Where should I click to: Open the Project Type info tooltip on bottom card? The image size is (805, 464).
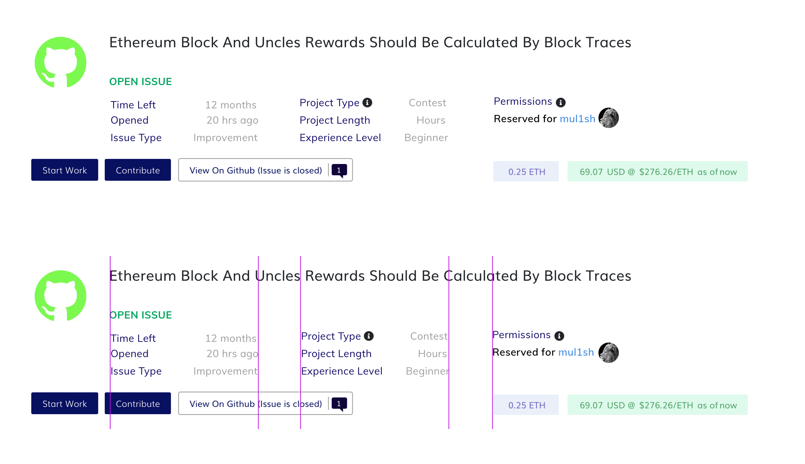(x=369, y=336)
